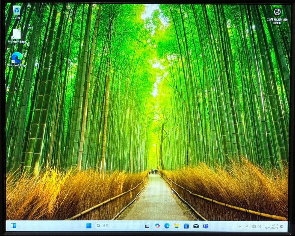Open the Microsoft Store
The height and width of the screenshot is (236, 295).
(186, 226)
